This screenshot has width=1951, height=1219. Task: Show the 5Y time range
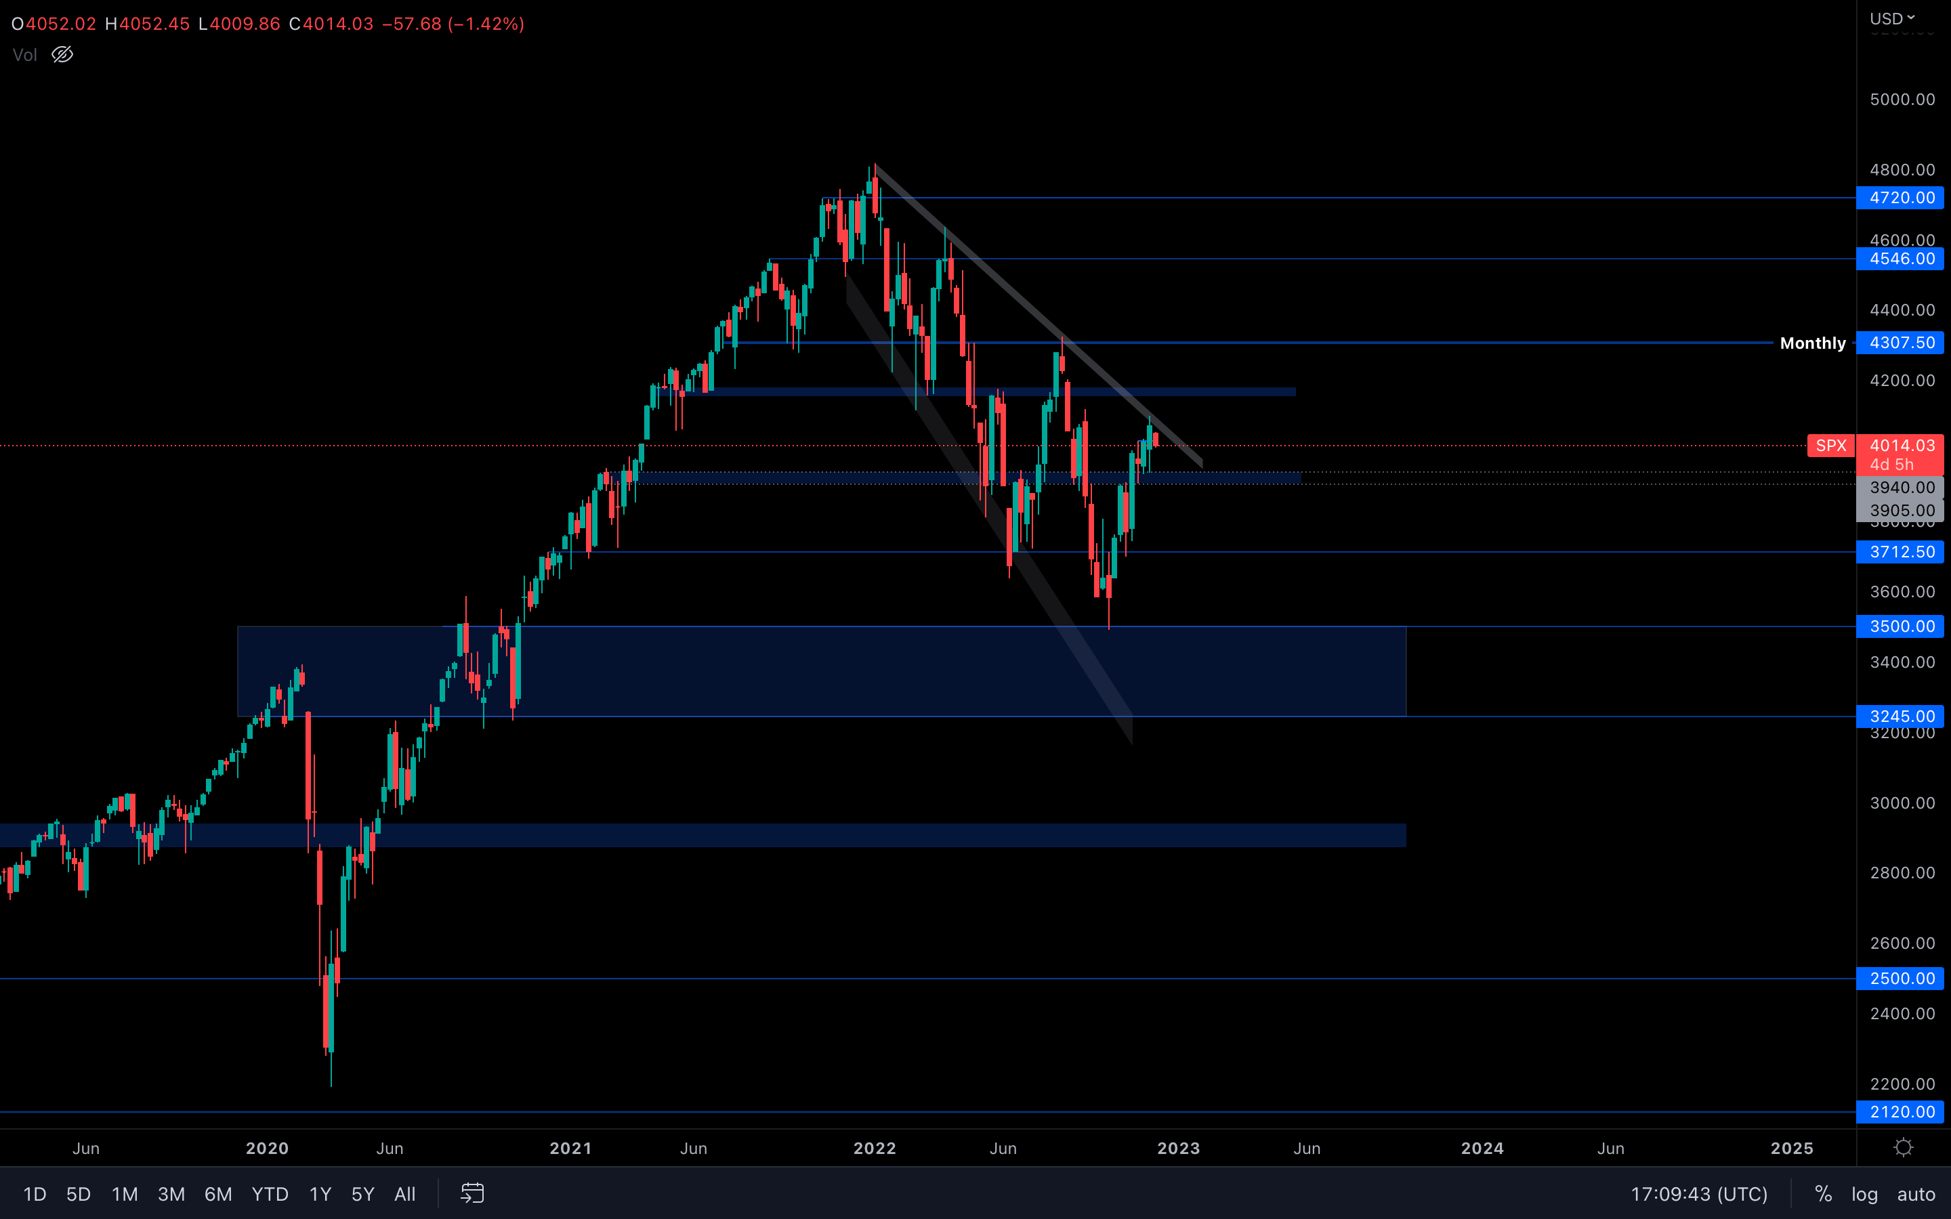363,1194
